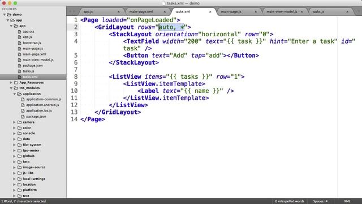Expand the file-system folder
The width and height of the screenshot is (362, 204).
pyautogui.click(x=14, y=145)
